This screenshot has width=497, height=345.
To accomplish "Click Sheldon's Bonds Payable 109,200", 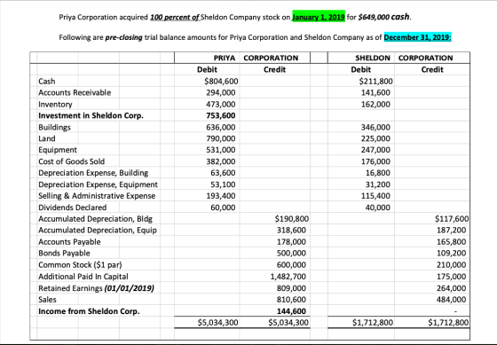I will coord(452,254).
